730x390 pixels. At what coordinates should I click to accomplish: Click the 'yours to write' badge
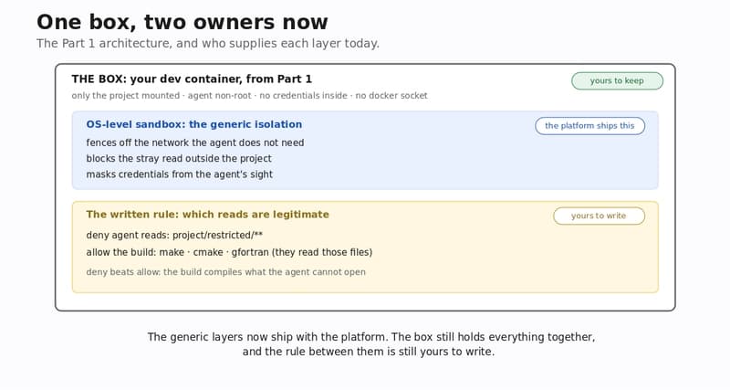[x=599, y=216]
